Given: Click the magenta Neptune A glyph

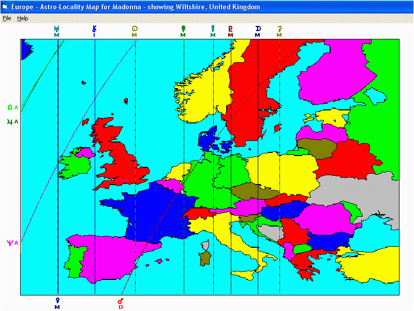Looking at the screenshot, I should [x=12, y=243].
